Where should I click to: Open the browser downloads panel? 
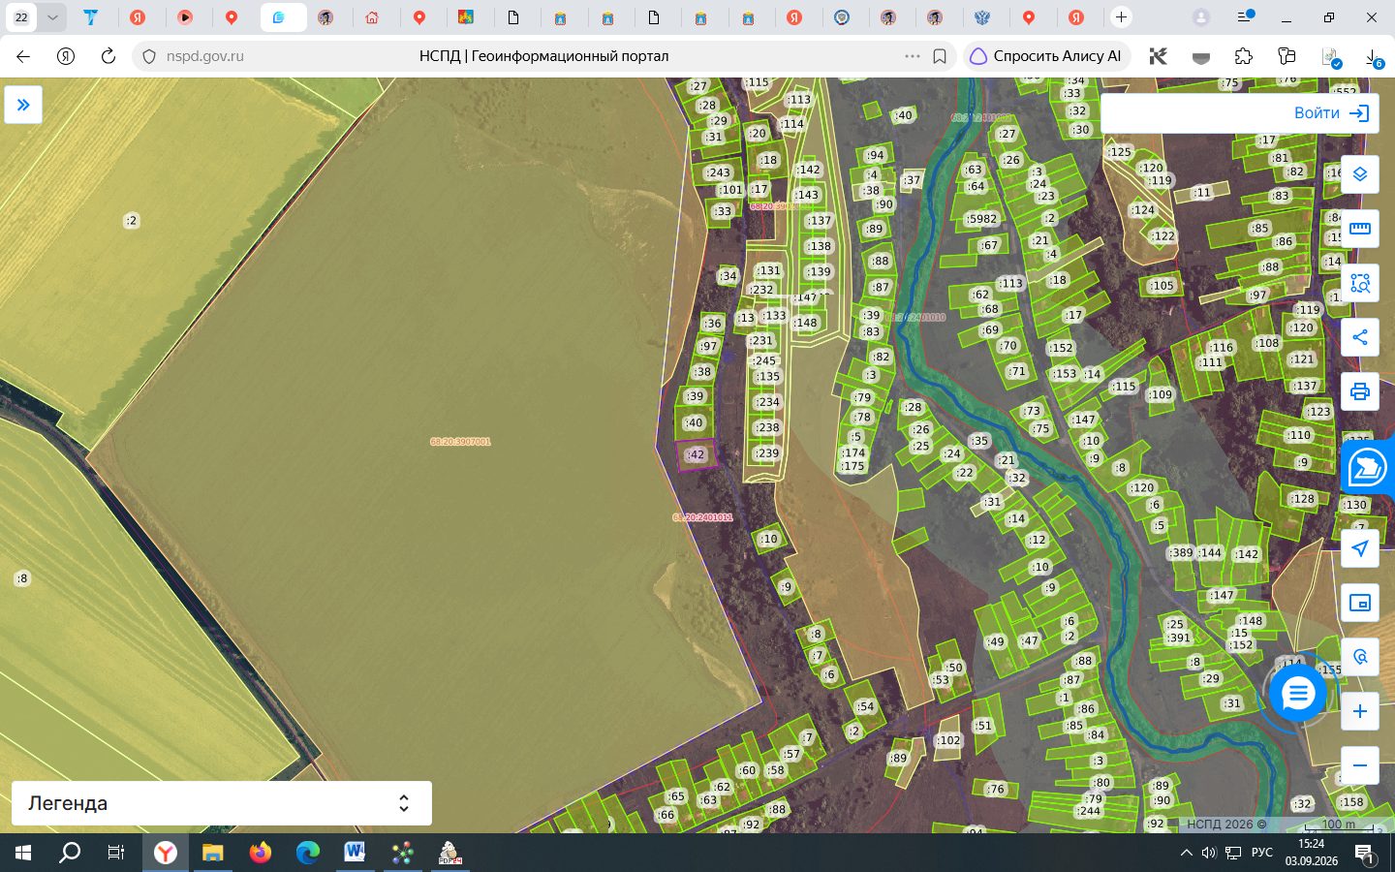pos(1374,57)
